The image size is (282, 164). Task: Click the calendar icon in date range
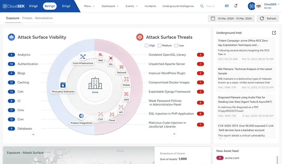(x=213, y=18)
